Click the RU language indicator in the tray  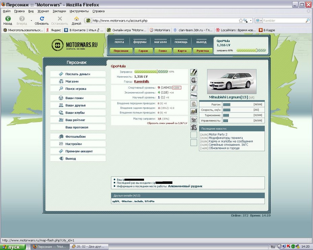[273, 247]
